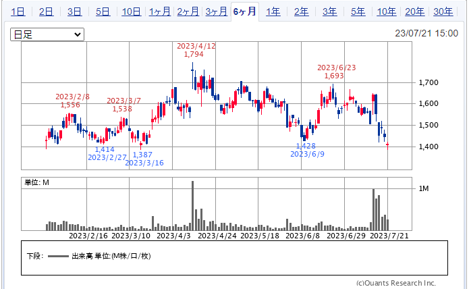Viewport: 469px width, 289px height.
Task: Click the 2023/2/16 date axis label
Action: 88,236
